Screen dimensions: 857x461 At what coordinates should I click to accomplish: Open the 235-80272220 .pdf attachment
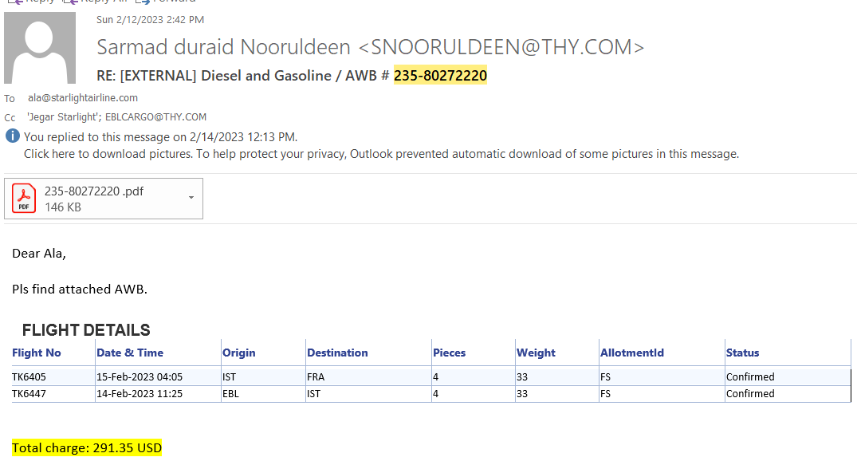(x=94, y=191)
